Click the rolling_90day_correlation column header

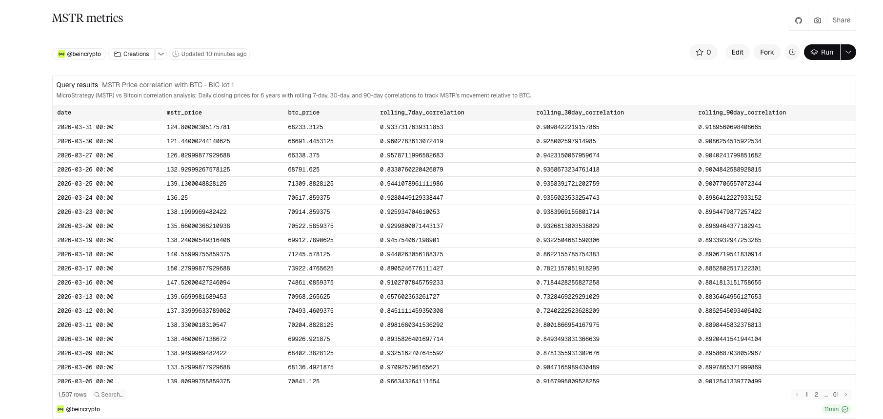(742, 113)
